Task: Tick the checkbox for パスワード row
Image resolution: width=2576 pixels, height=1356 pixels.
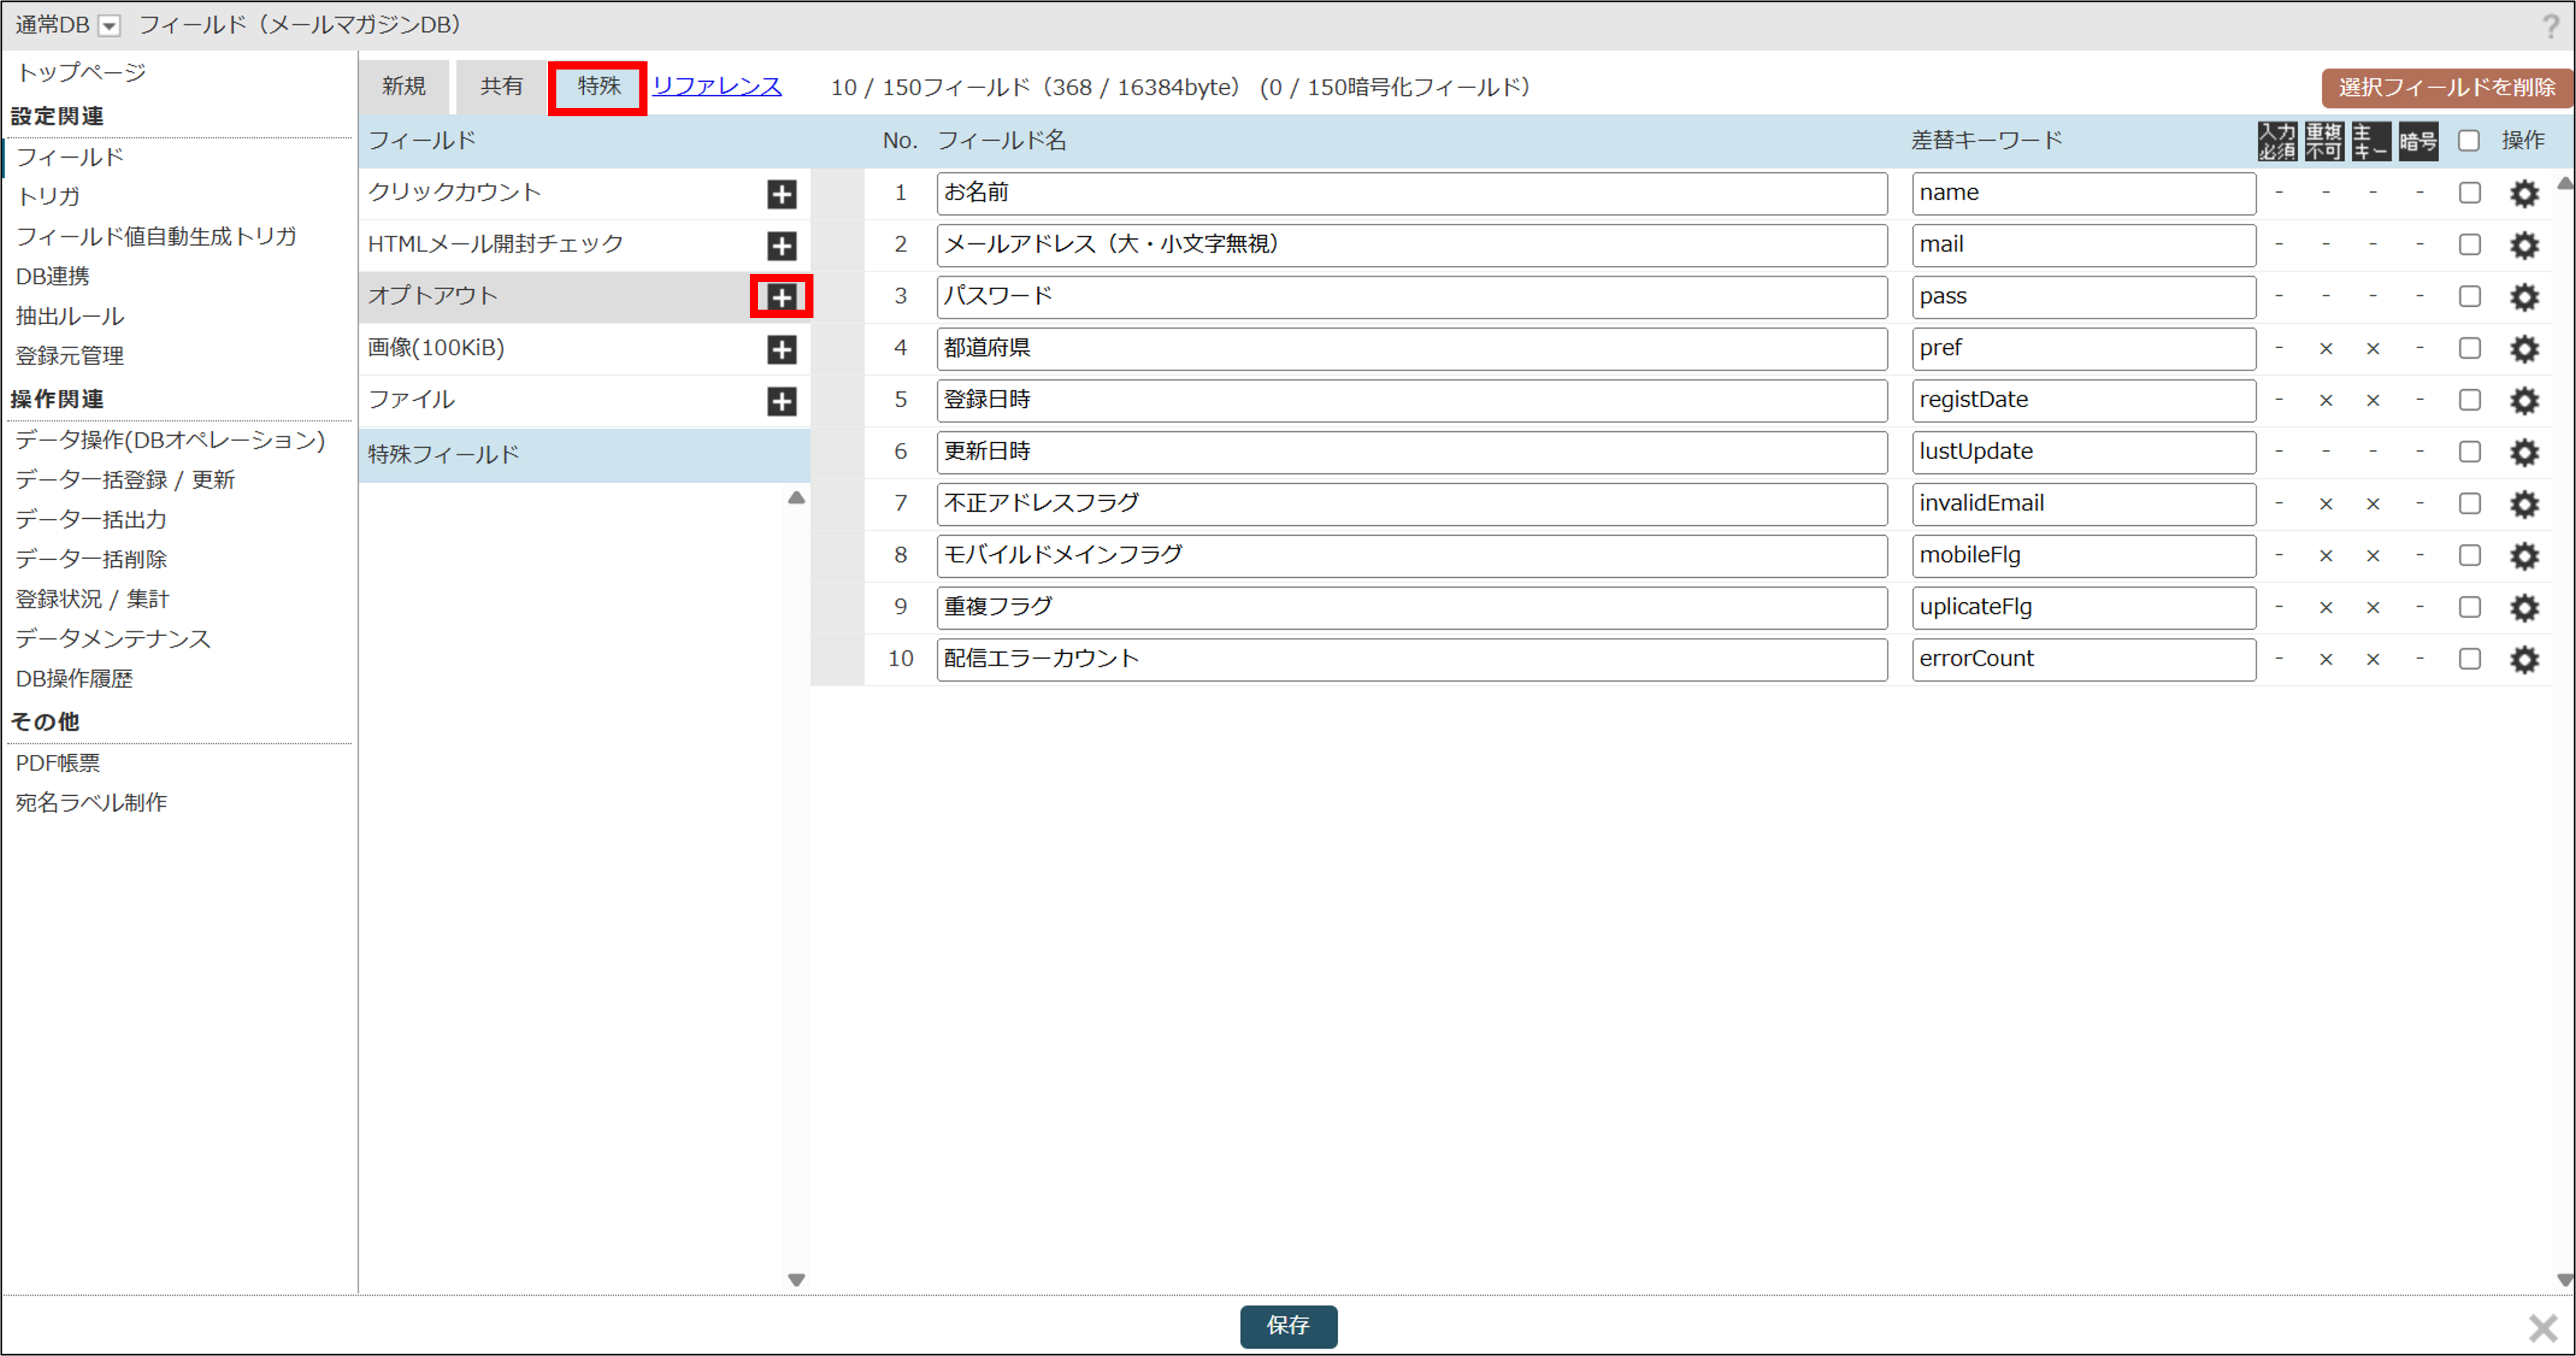Action: tap(2469, 297)
